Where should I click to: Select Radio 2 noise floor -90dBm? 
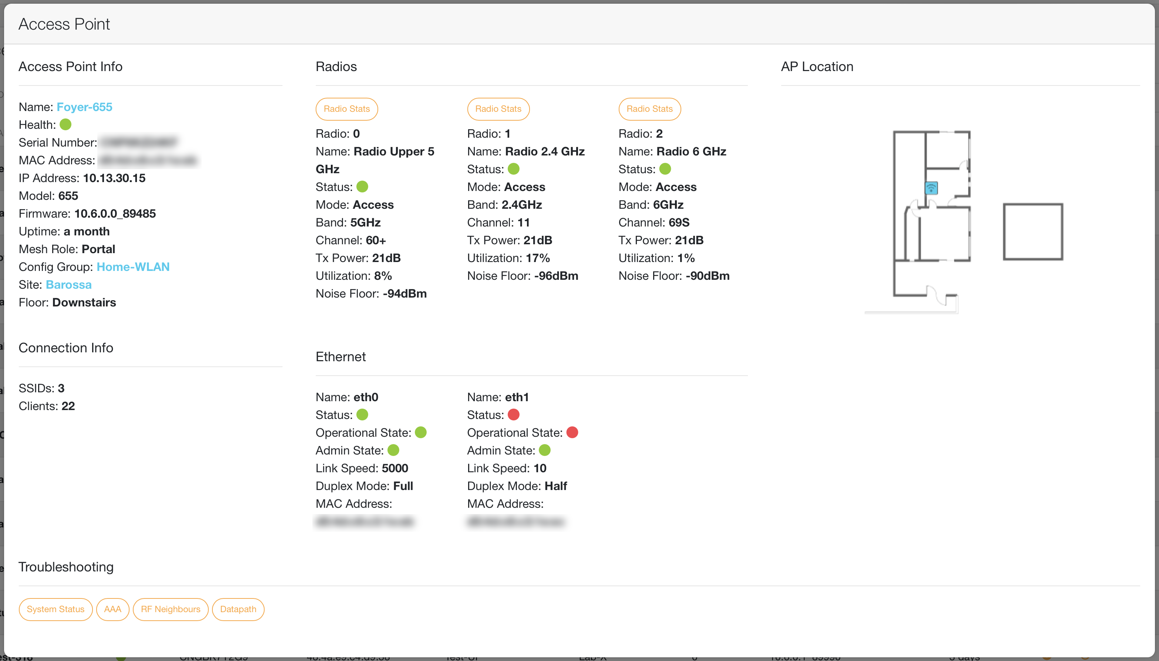click(x=708, y=276)
